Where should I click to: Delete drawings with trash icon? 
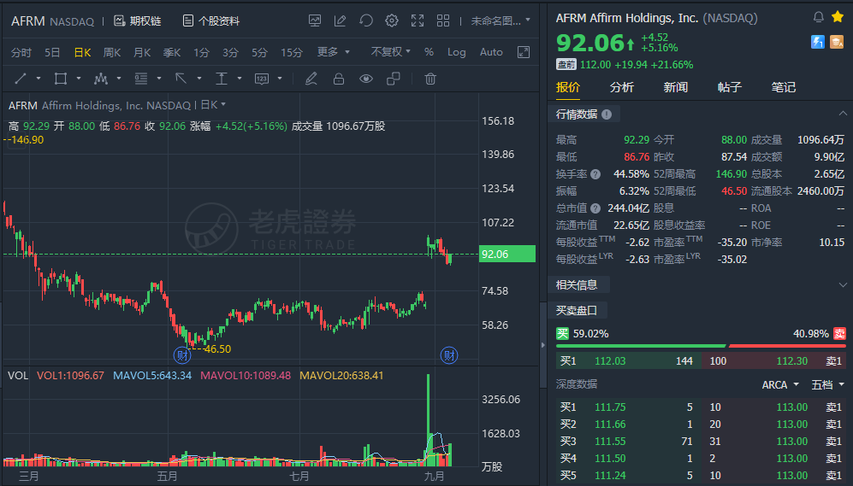coord(430,79)
